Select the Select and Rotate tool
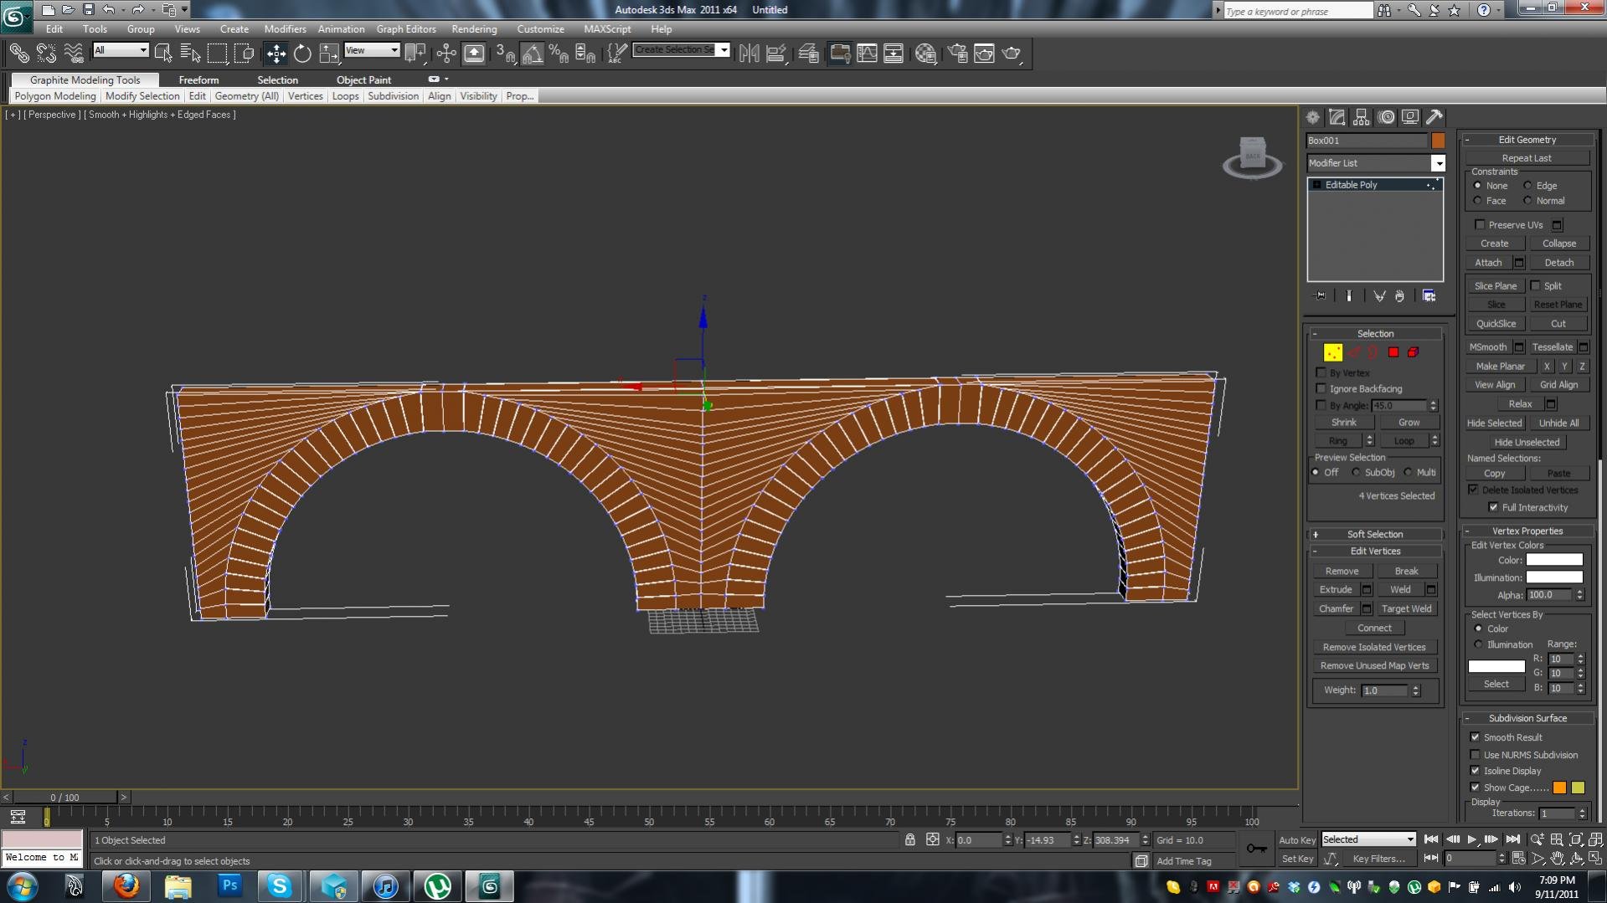Image resolution: width=1607 pixels, height=903 pixels. 302,54
